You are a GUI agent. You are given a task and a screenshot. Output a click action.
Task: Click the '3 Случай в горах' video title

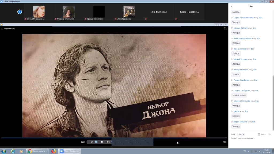tap(8, 28)
